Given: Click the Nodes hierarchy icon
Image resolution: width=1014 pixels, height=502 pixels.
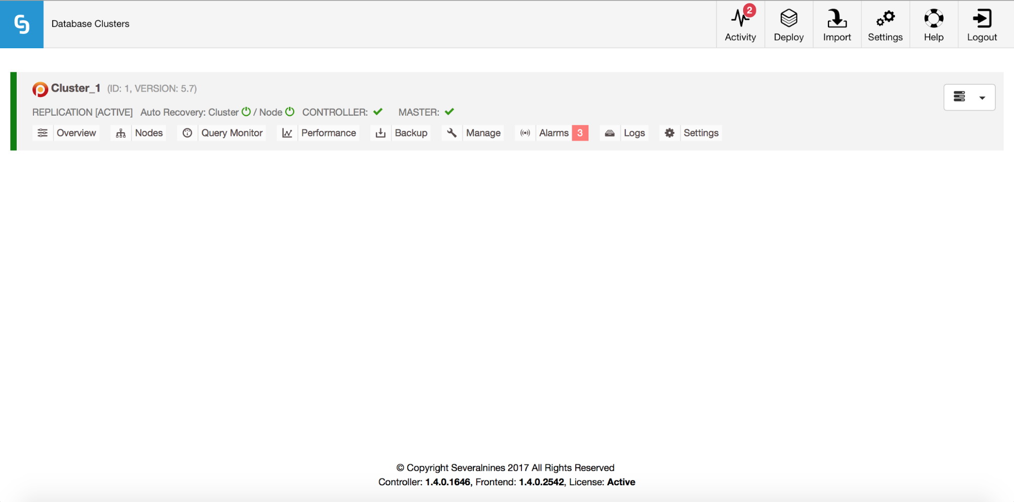Looking at the screenshot, I should pyautogui.click(x=121, y=133).
